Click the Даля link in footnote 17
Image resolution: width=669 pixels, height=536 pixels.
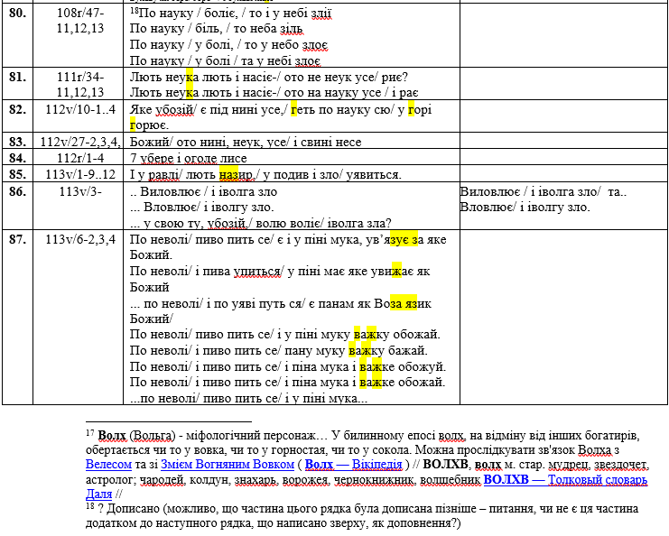(x=99, y=494)
